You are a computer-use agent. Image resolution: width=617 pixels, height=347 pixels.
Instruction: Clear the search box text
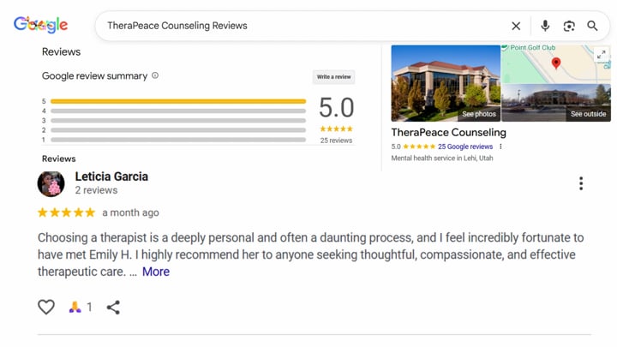[x=516, y=26]
